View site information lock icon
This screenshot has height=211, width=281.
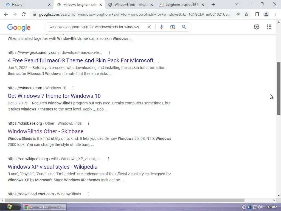point(35,14)
